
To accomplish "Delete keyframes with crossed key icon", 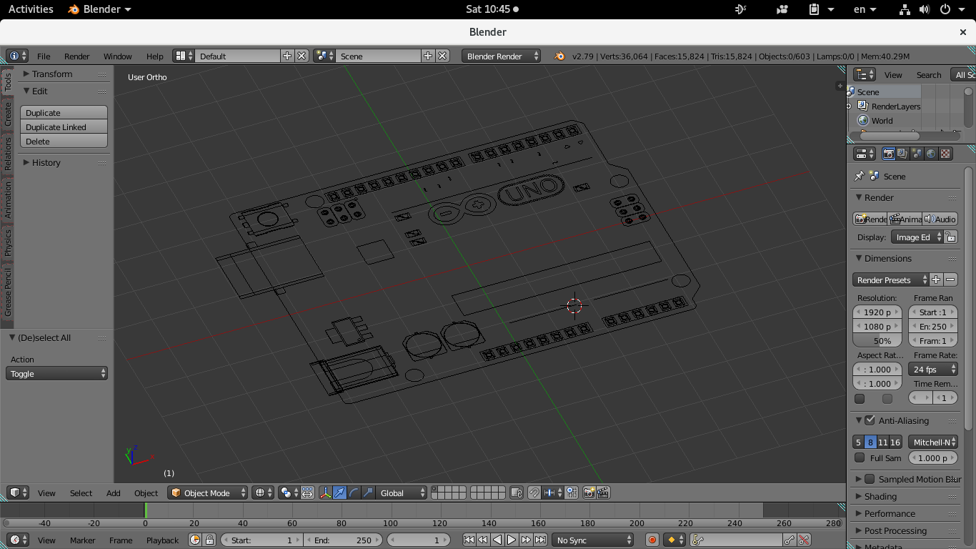I will coord(804,540).
